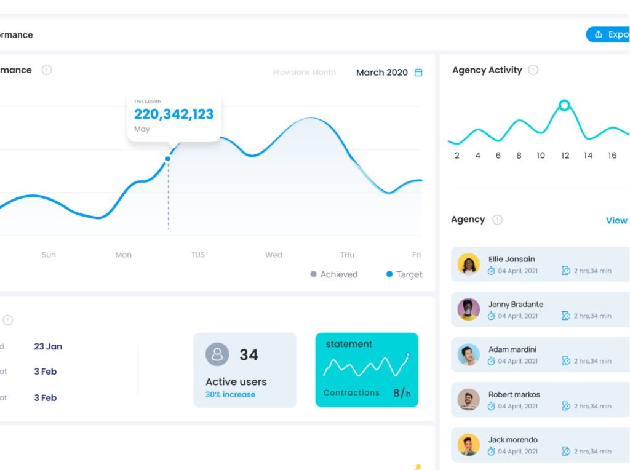Click stopwatch icon in Ellie Jonsain row
Image resolution: width=630 pixels, height=470 pixels.
tap(492, 271)
